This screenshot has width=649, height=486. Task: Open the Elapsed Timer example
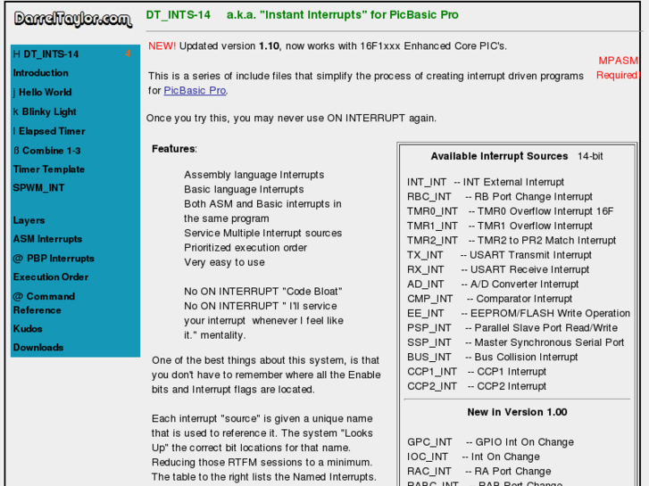(x=52, y=131)
